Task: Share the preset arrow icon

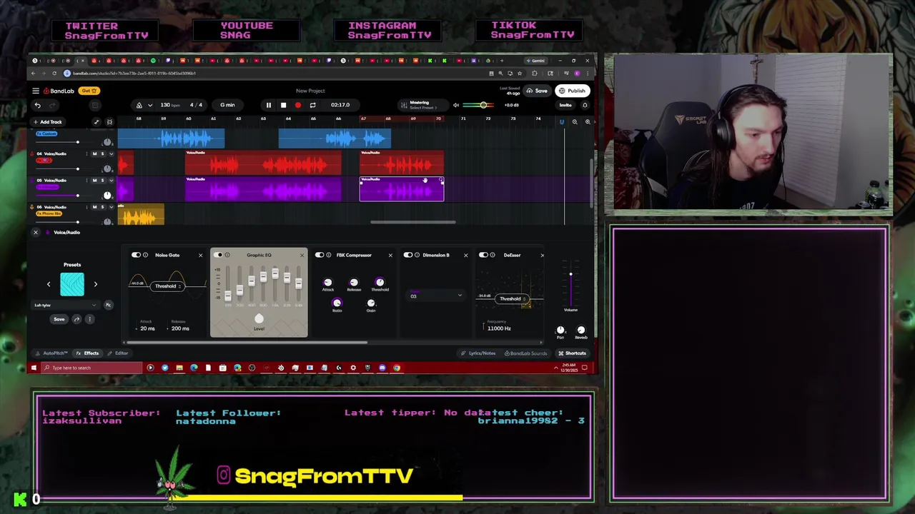Action: pyautogui.click(x=77, y=319)
